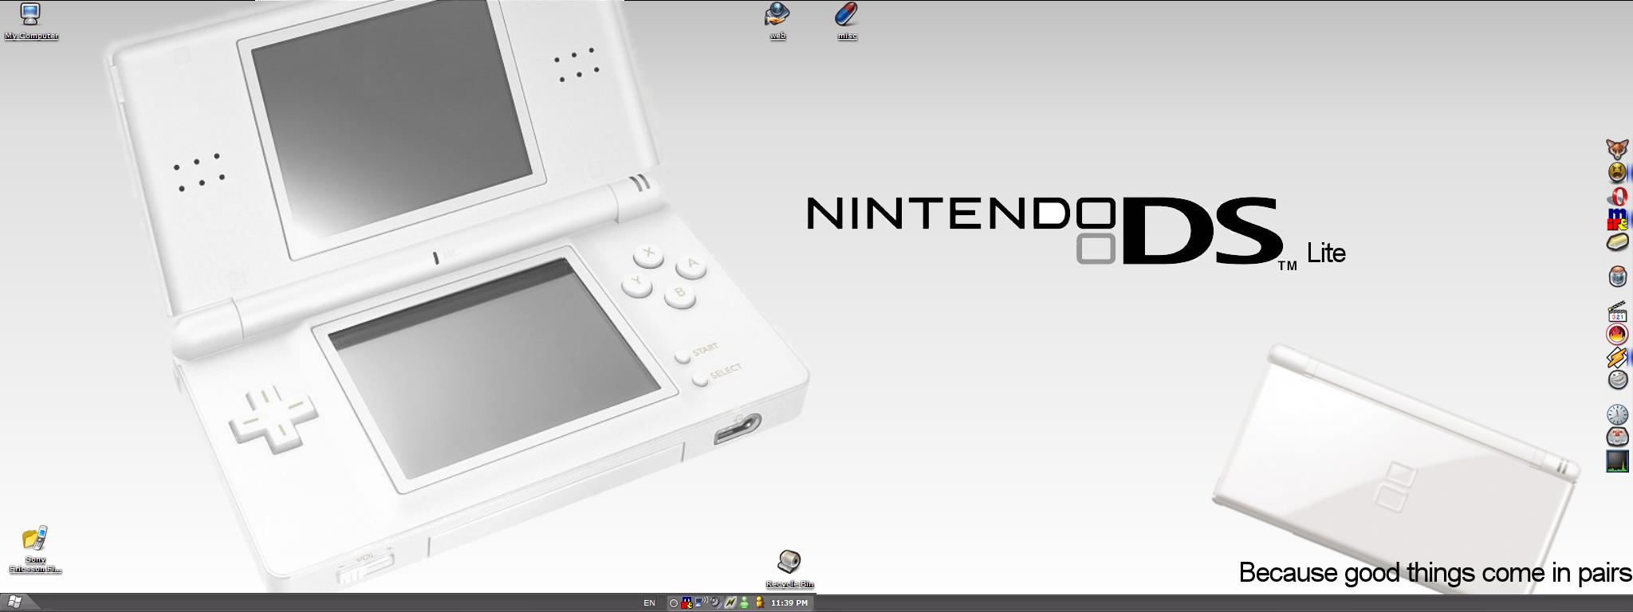This screenshot has width=1633, height=612.
Task: Launch the 321 clapperboard media player
Action: coord(1617,312)
